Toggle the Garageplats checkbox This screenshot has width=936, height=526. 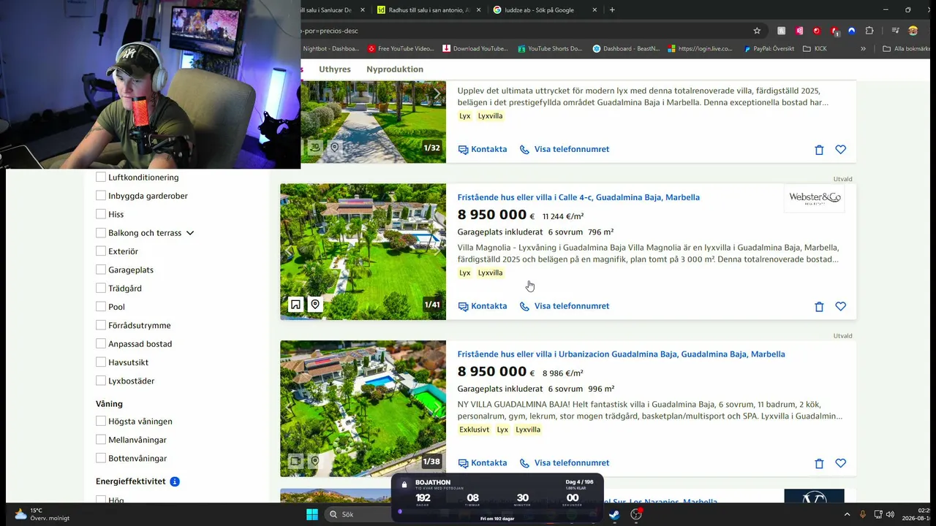click(x=101, y=270)
